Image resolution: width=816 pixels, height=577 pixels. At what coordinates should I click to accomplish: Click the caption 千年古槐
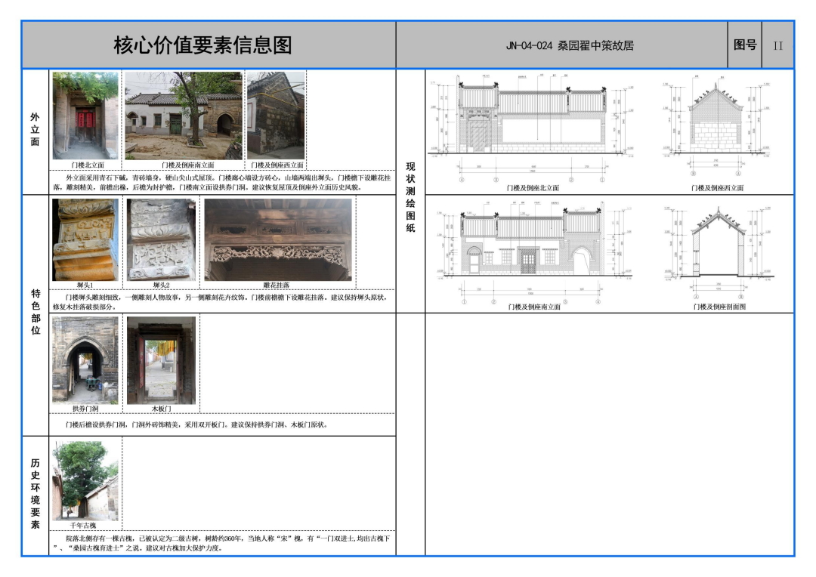point(83,526)
